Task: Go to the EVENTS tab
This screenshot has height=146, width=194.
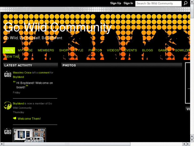Action: tap(130, 50)
